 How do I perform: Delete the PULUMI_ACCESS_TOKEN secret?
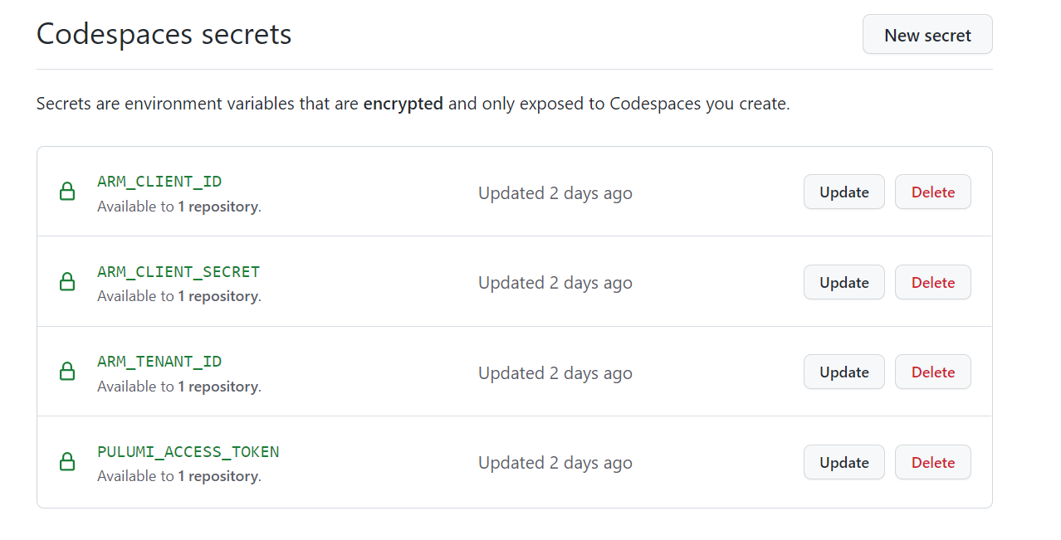tap(932, 462)
